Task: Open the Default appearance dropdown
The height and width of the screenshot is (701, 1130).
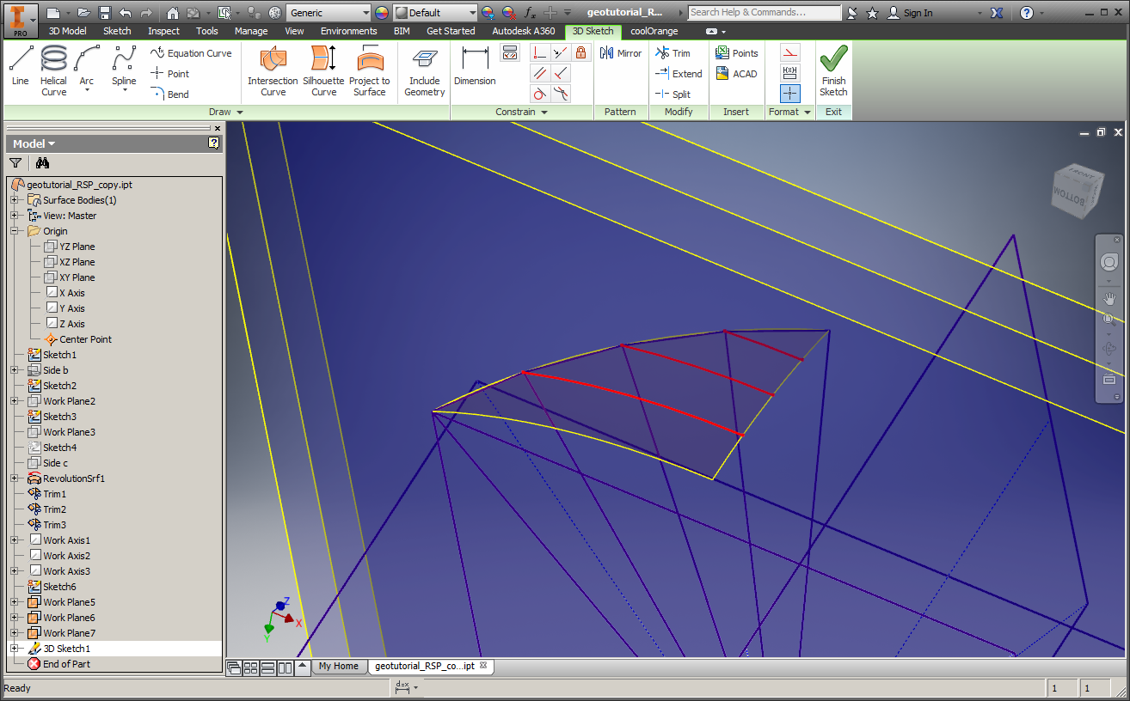Action: coord(435,13)
